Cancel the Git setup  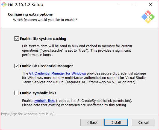click(143, 122)
